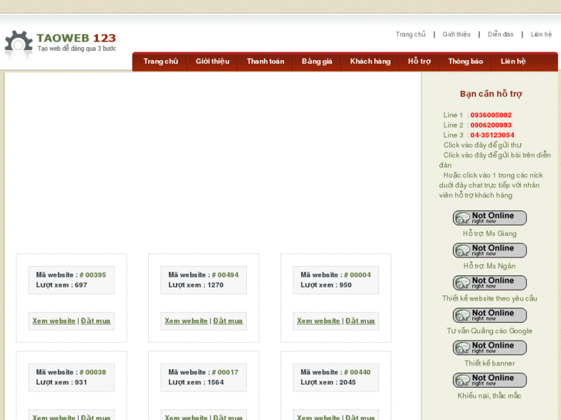Open Liên hệ in red navigation bar

click(x=513, y=62)
